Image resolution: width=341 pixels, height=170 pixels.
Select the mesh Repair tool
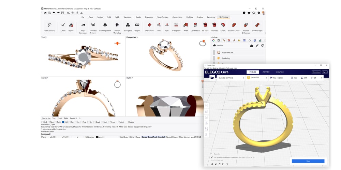(x=71, y=26)
